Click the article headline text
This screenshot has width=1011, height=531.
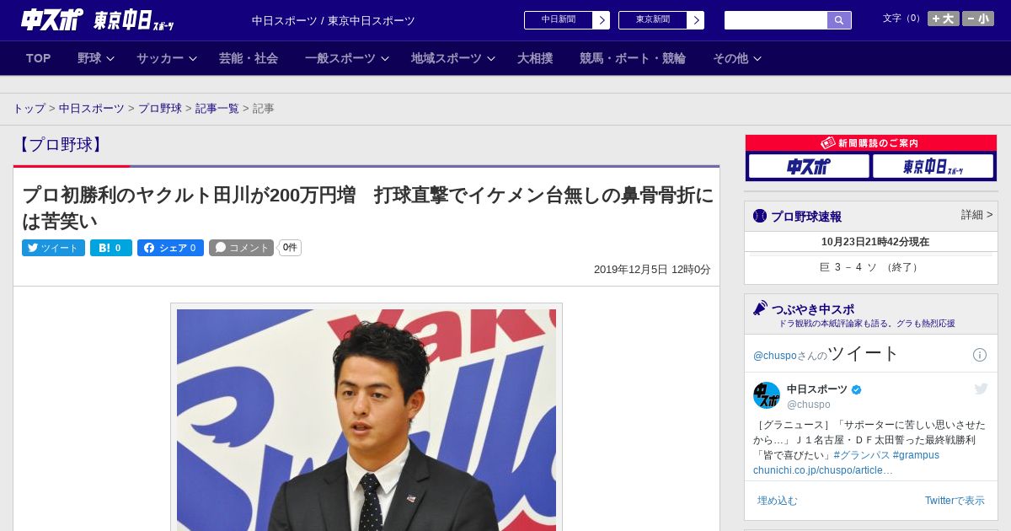point(367,207)
